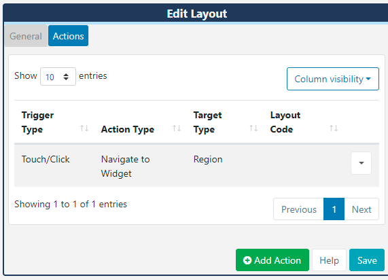This screenshot has width=388, height=280.
Task: Open the Help button
Action: point(329,260)
